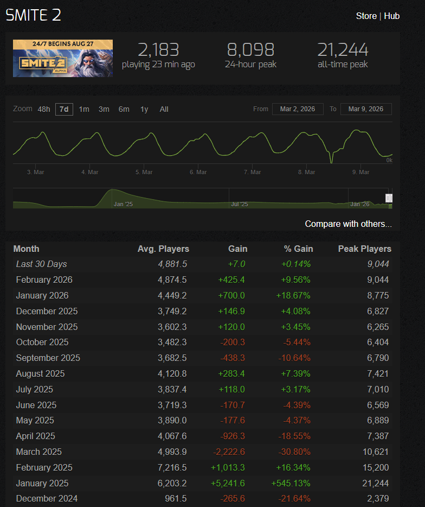
Task: Switch chart zoom to 3m
Action: [104, 109]
